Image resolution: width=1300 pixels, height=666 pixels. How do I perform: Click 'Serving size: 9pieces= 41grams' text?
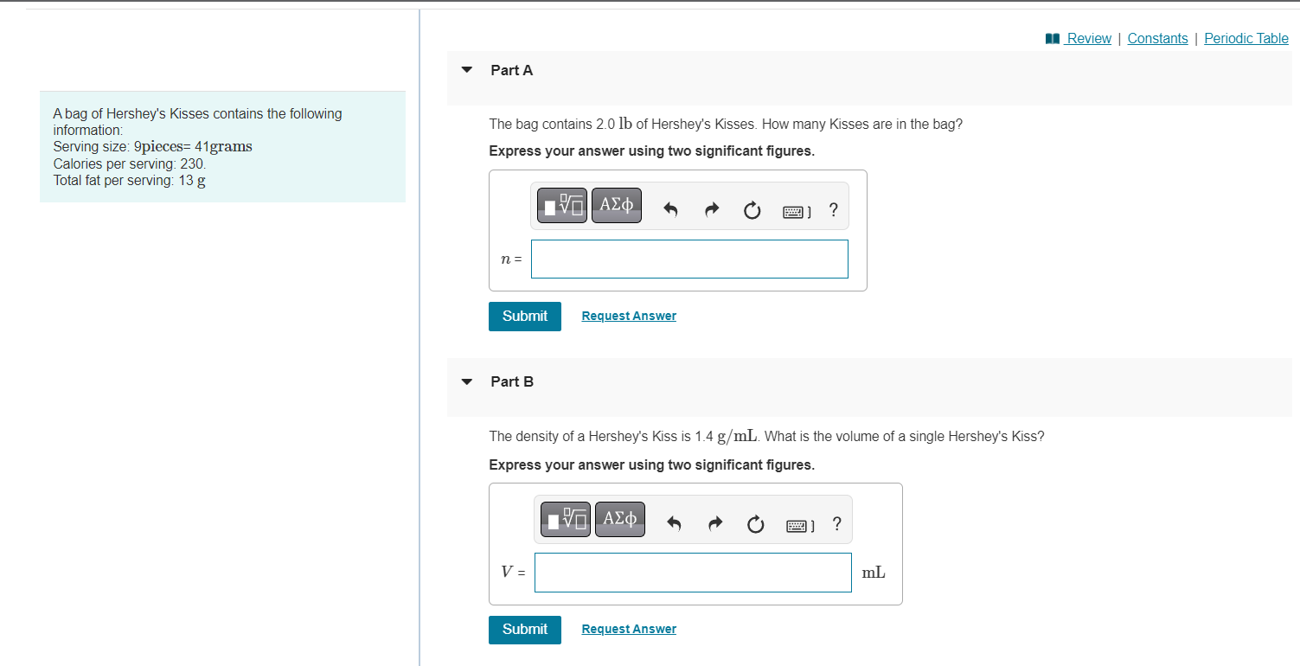pos(153,146)
